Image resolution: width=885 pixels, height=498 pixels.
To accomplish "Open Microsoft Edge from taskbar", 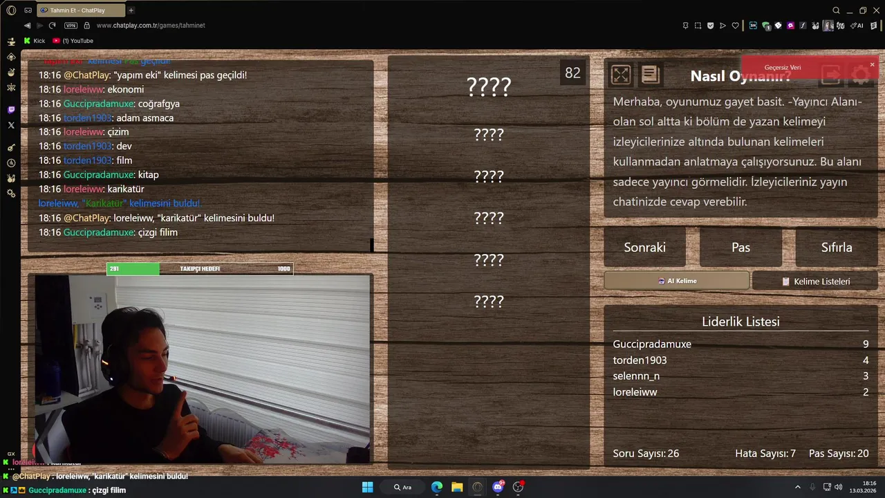I will tap(437, 487).
